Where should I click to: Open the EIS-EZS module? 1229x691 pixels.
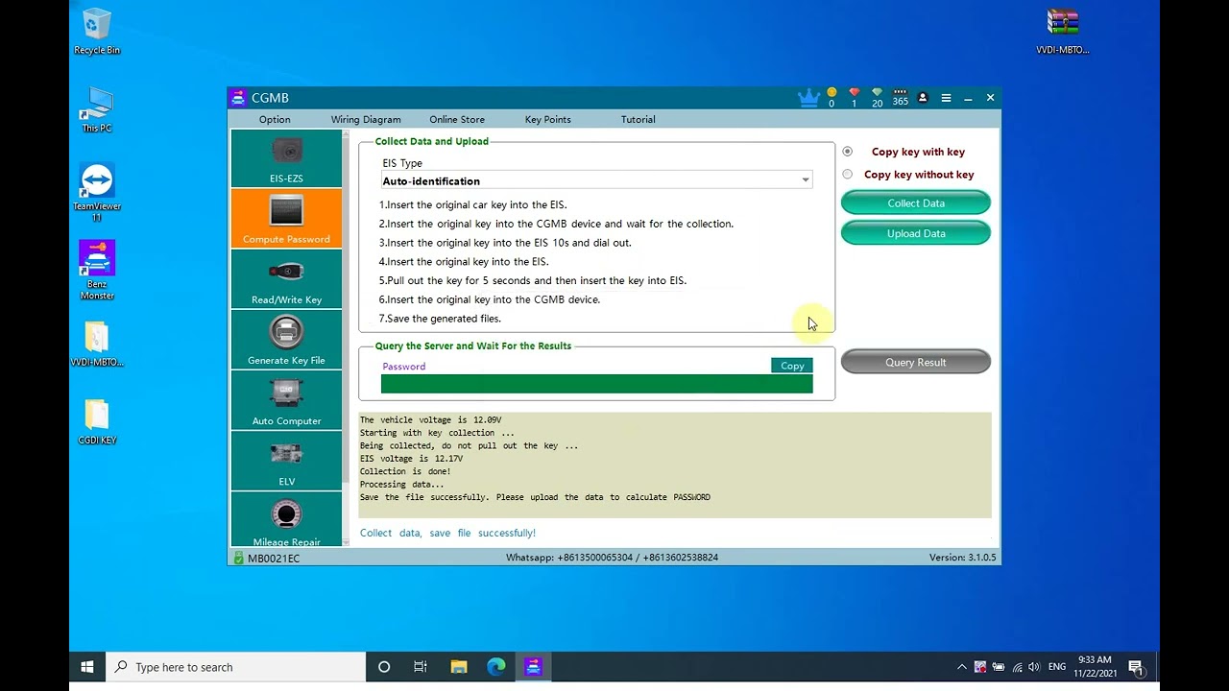[286, 158]
